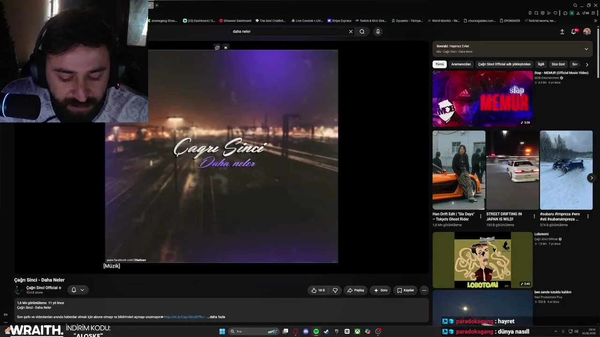
Task: Select the 'İlgili' filter chip
Action: (541, 64)
